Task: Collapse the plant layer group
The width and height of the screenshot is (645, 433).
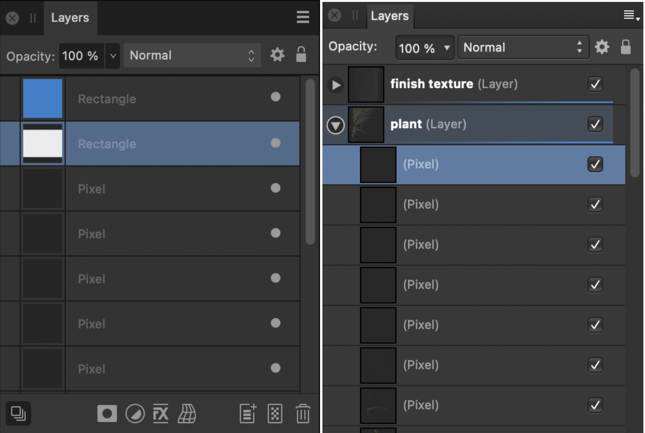Action: [335, 125]
